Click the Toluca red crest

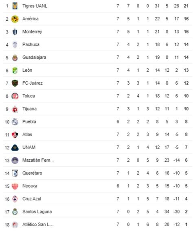coord(15,96)
